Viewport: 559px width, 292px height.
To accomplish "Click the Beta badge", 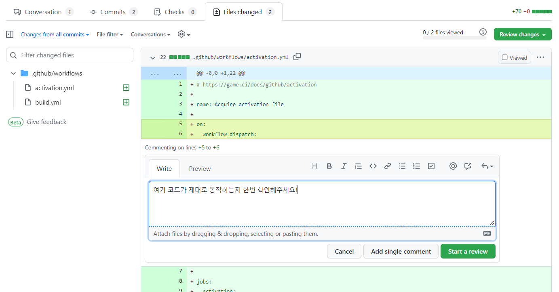I will click(x=16, y=122).
